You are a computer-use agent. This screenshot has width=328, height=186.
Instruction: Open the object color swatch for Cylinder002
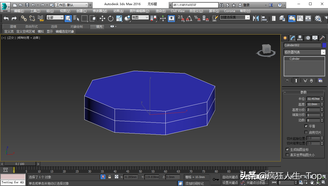tap(324, 45)
